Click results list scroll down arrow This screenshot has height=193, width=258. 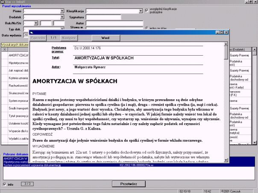(255, 143)
